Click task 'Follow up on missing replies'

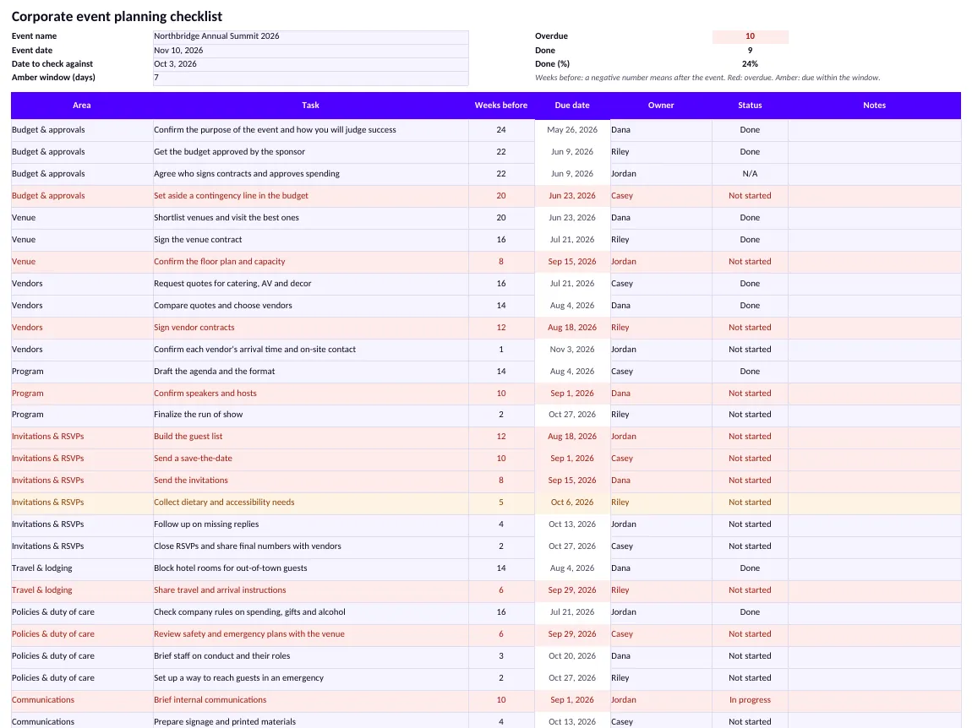click(310, 524)
